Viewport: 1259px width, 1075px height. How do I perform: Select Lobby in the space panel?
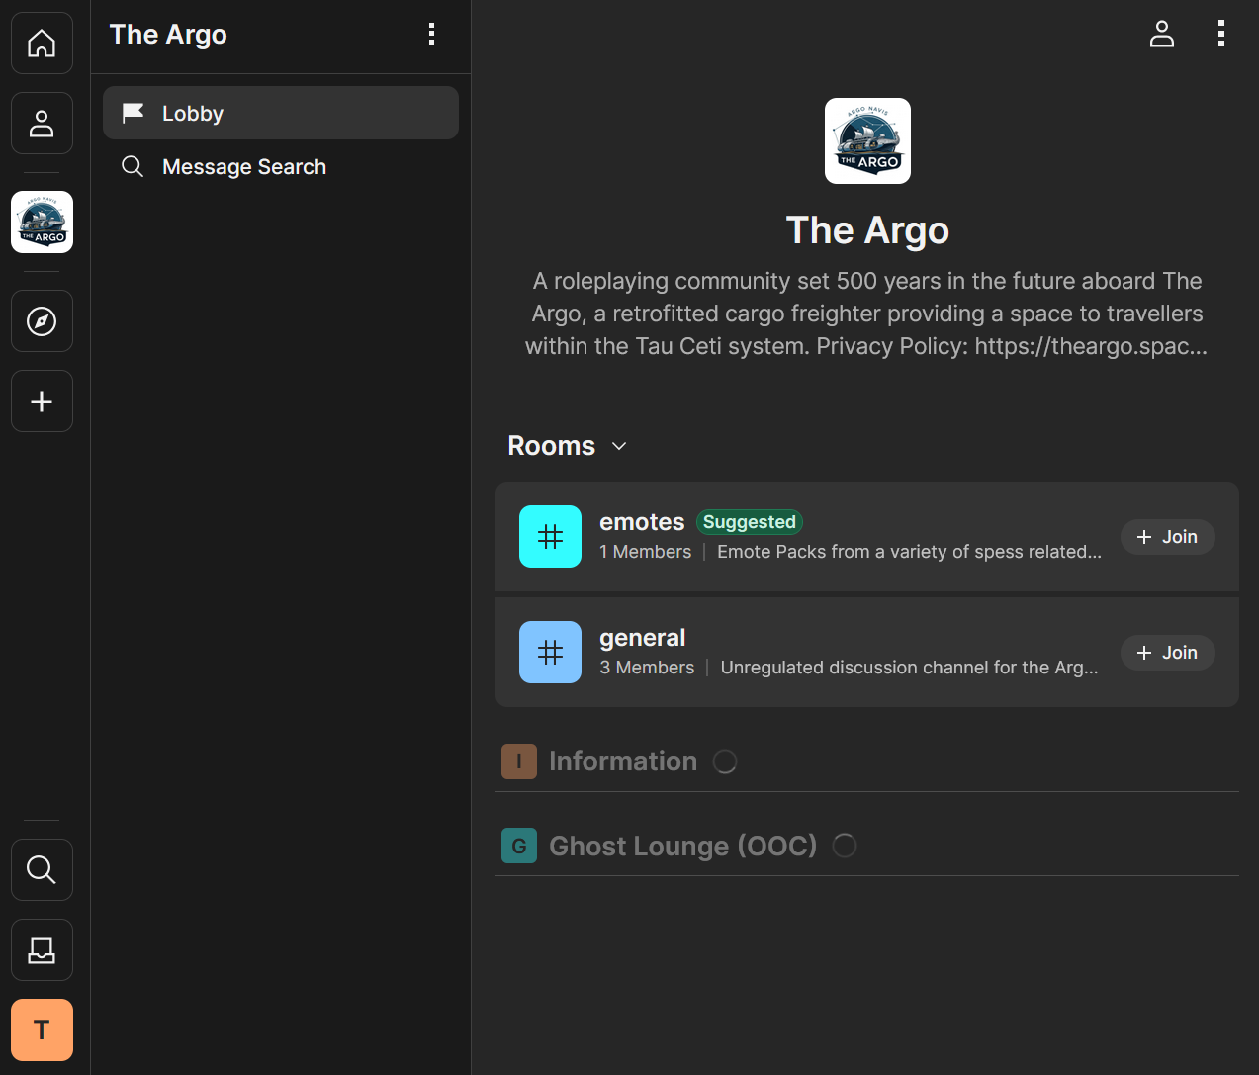pyautogui.click(x=193, y=113)
